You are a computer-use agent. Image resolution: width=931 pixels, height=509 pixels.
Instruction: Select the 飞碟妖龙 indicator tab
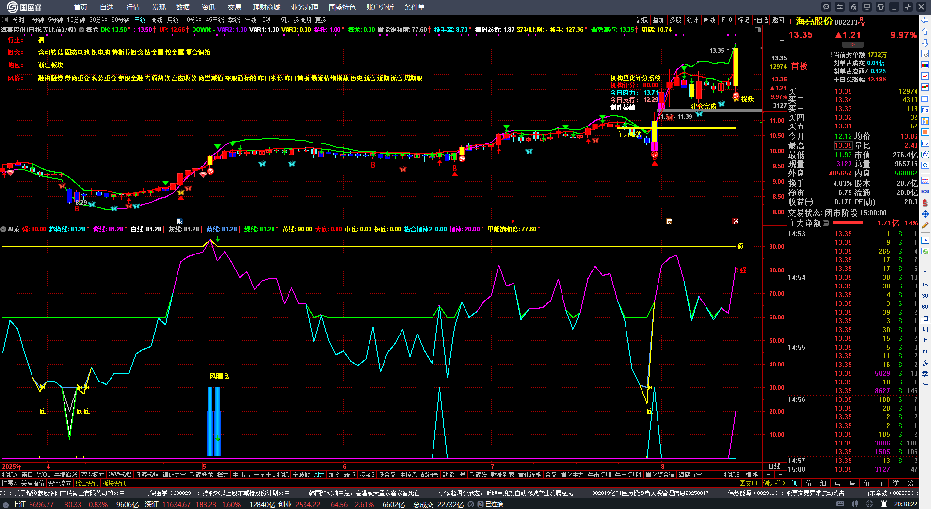coord(201,475)
